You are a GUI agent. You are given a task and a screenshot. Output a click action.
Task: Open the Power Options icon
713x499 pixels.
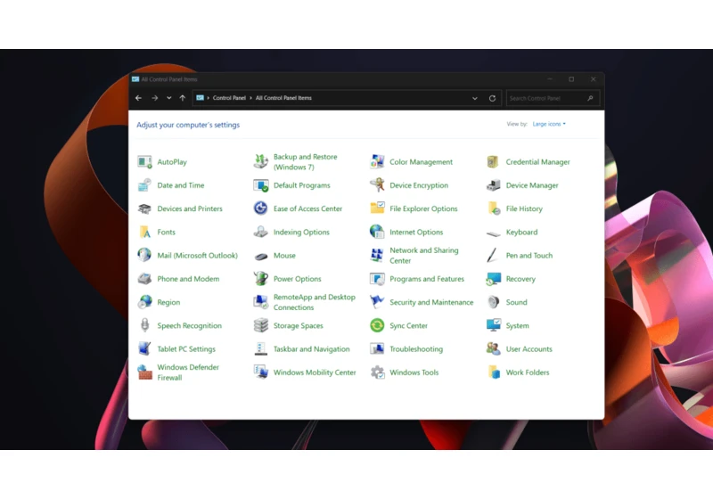coord(261,279)
